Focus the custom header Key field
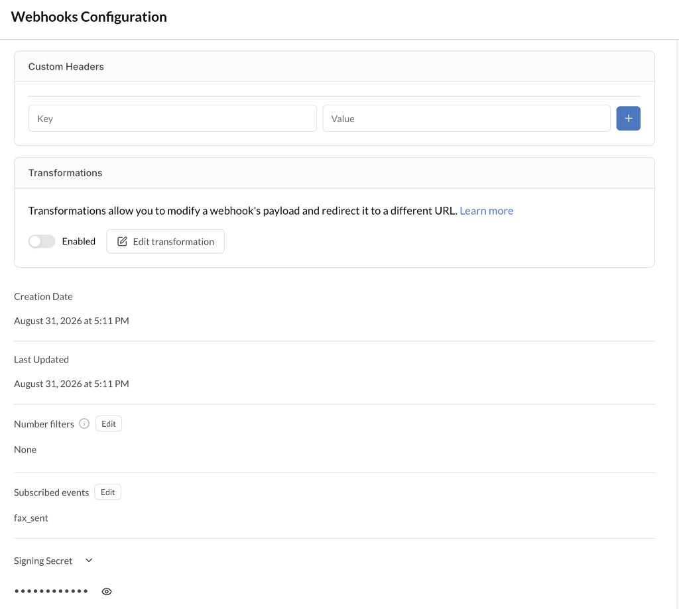The height and width of the screenshot is (609, 679). tap(172, 118)
